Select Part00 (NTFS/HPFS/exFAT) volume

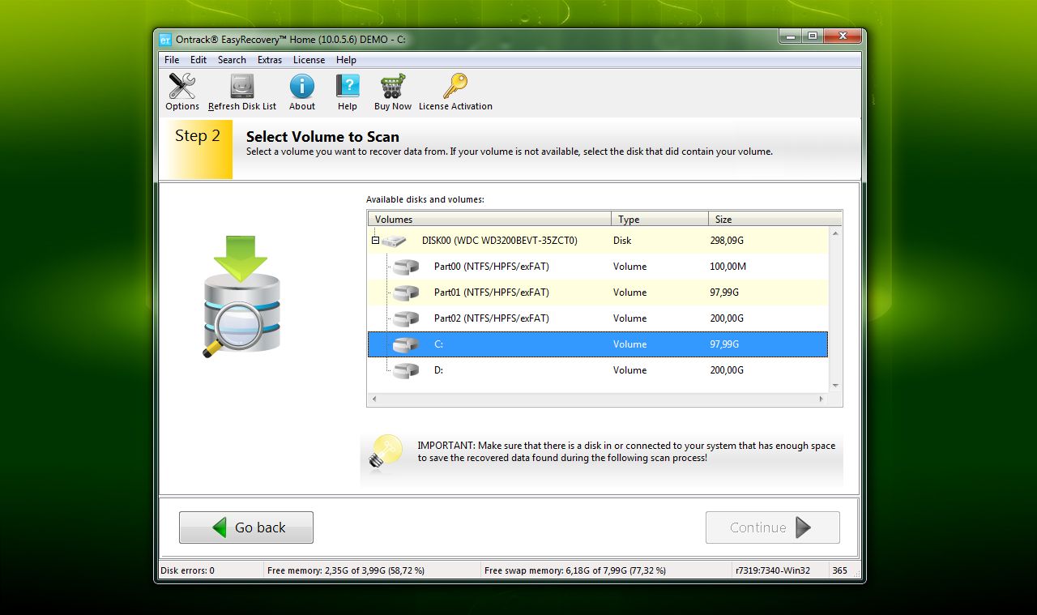[598, 267]
